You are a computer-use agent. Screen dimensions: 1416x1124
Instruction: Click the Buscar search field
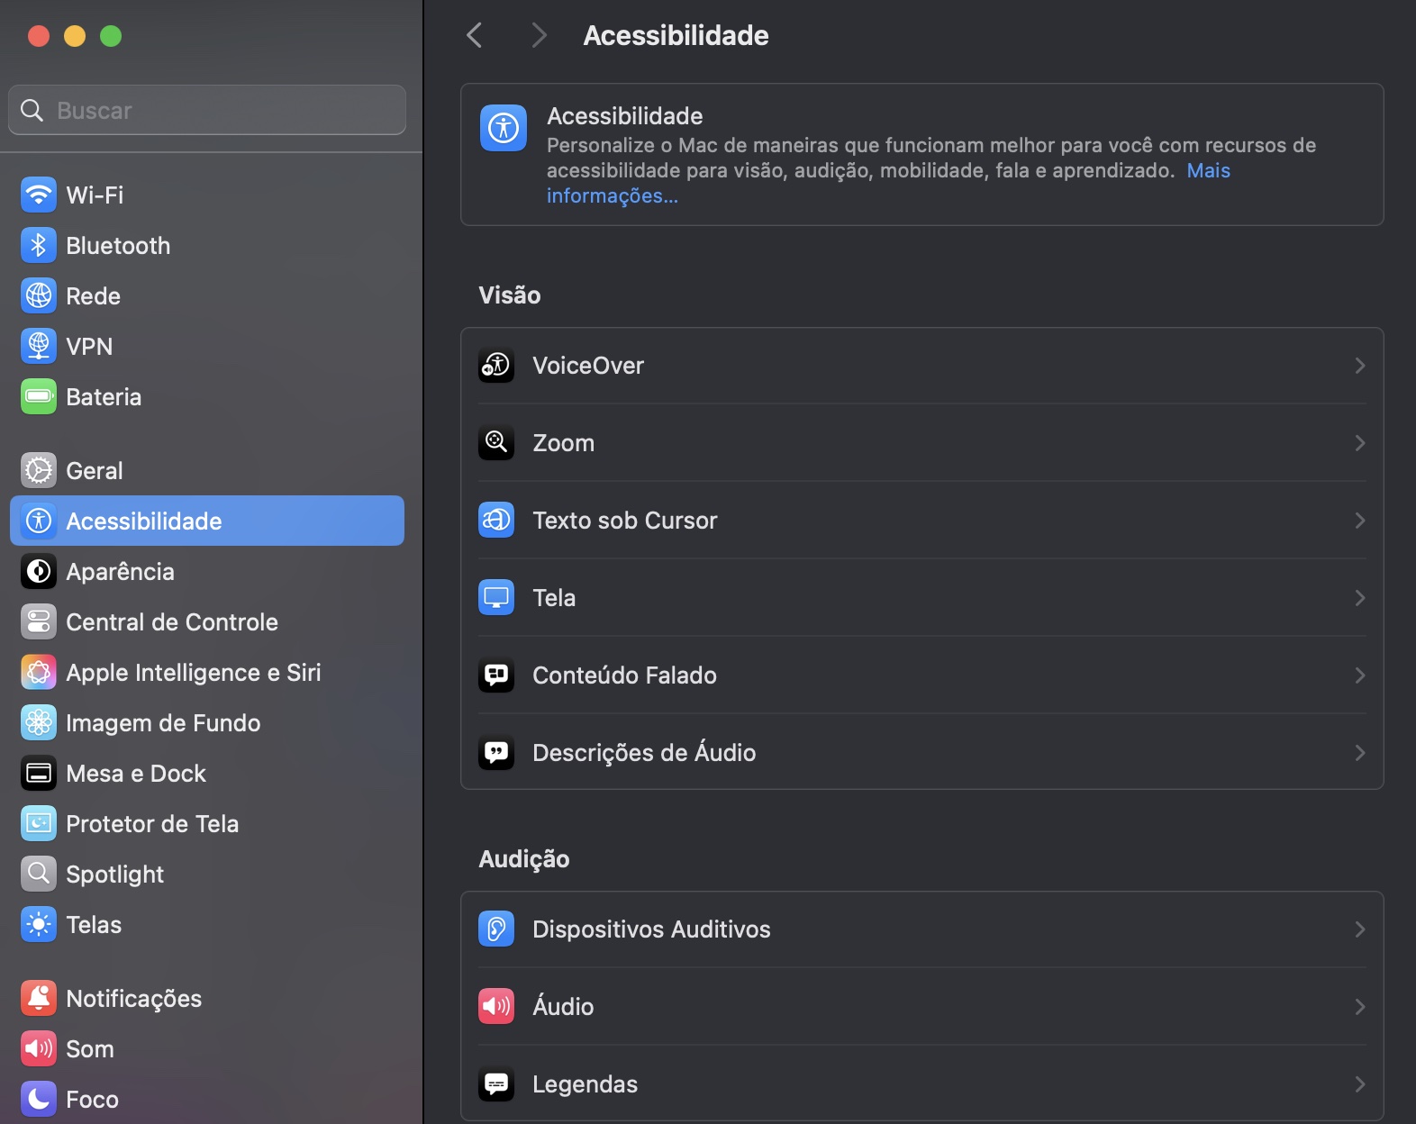tap(207, 111)
